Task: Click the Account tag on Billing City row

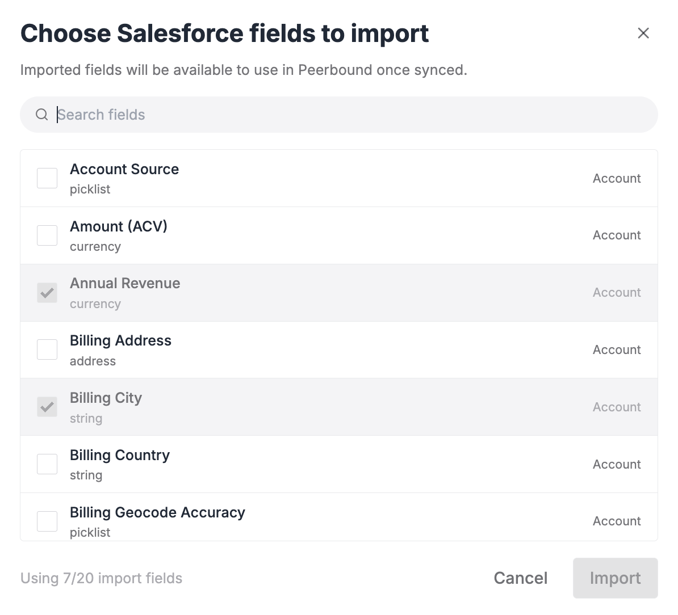Action: [617, 407]
